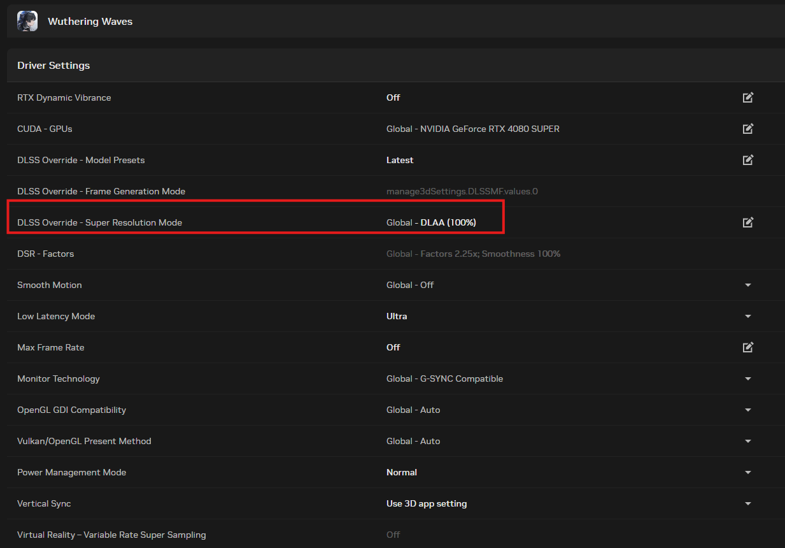The height and width of the screenshot is (548, 785).
Task: Open the OpenGL GDI Compatibility dropdown
Action: click(x=748, y=410)
